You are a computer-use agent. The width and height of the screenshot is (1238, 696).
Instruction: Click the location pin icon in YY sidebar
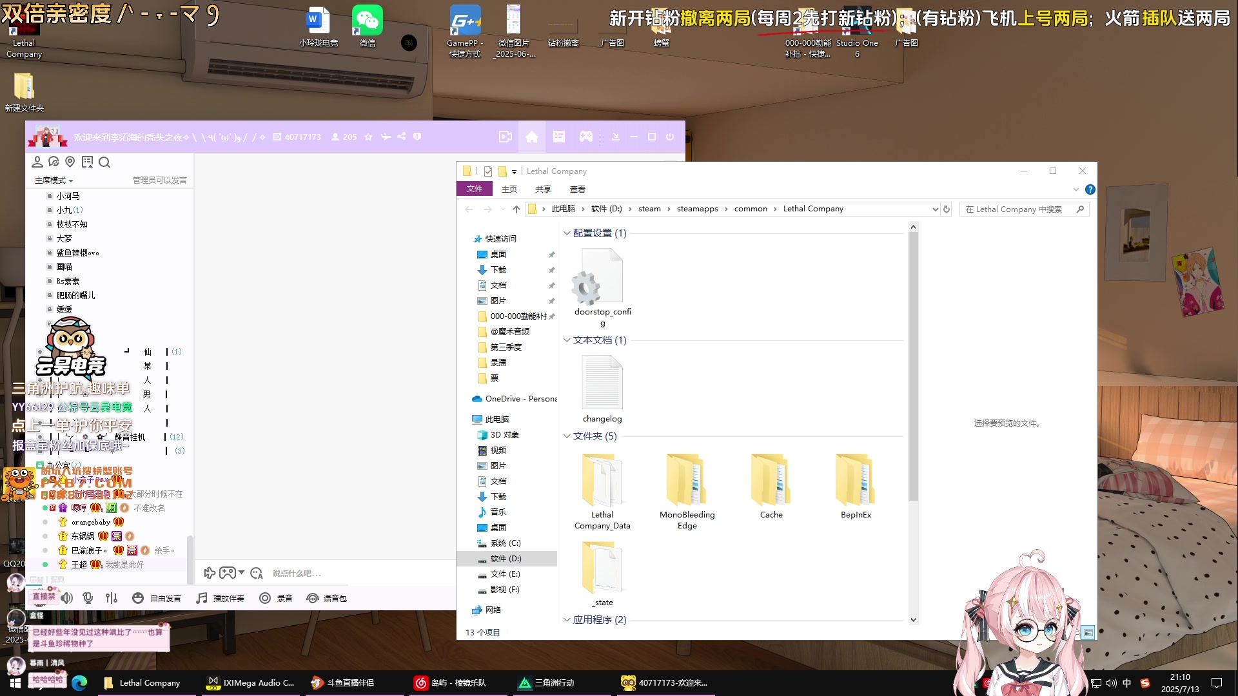pos(70,162)
